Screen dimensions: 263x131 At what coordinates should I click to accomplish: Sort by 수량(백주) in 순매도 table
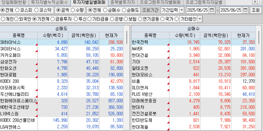53,35
